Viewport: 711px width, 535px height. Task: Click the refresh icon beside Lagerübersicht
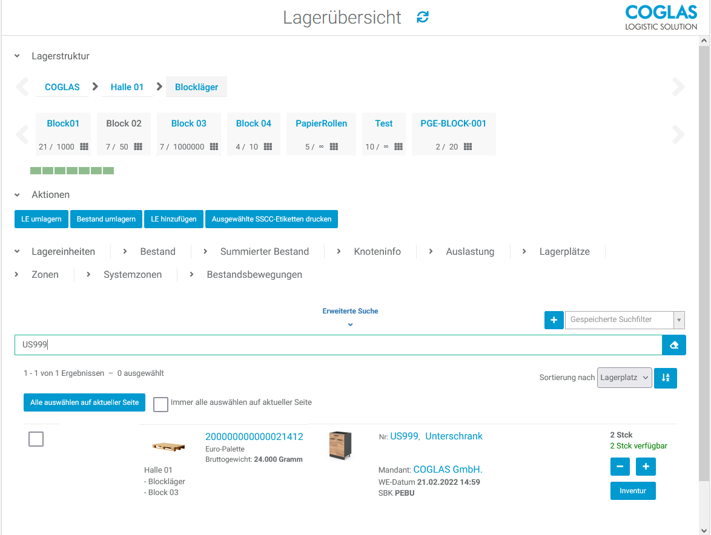pos(423,18)
